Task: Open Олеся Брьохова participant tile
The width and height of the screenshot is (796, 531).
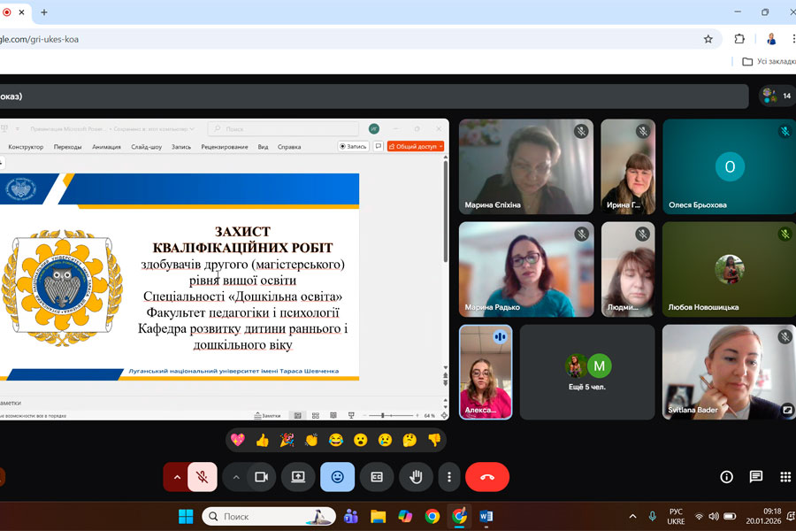Action: point(729,166)
